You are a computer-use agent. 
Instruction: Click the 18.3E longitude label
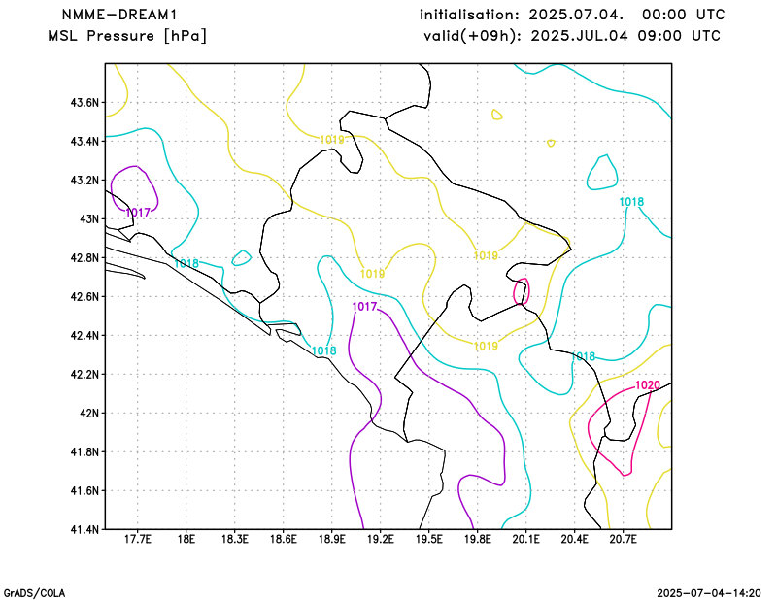(x=234, y=539)
